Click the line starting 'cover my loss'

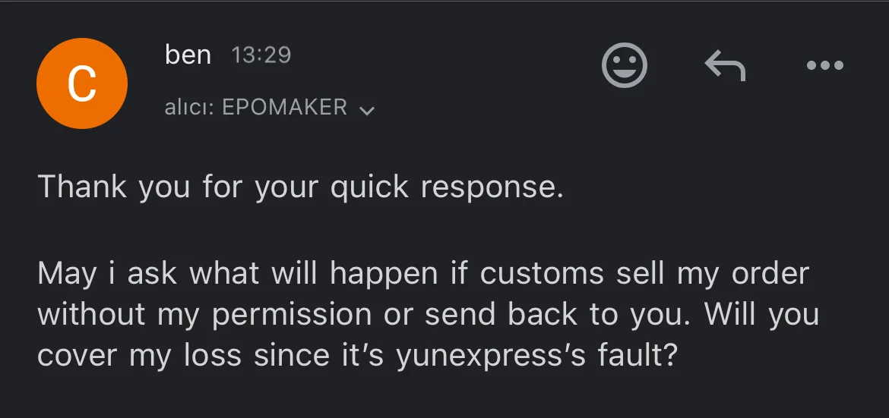click(x=356, y=355)
